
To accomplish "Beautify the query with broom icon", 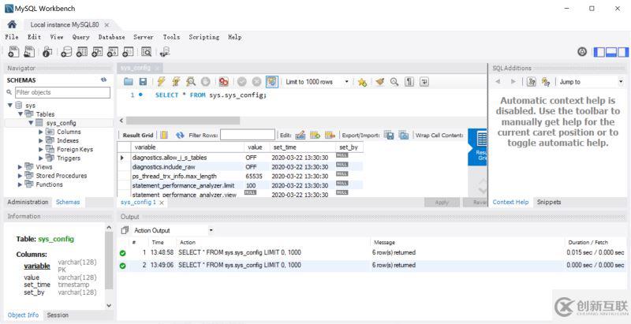I will [380, 82].
